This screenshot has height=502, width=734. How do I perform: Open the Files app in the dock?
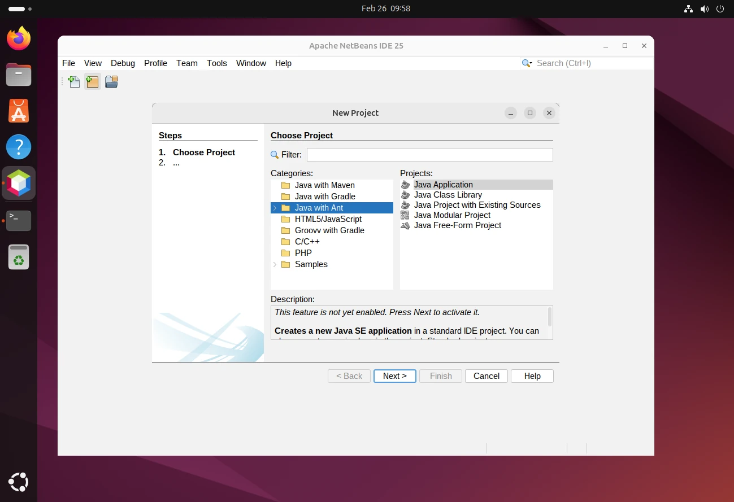(x=19, y=75)
